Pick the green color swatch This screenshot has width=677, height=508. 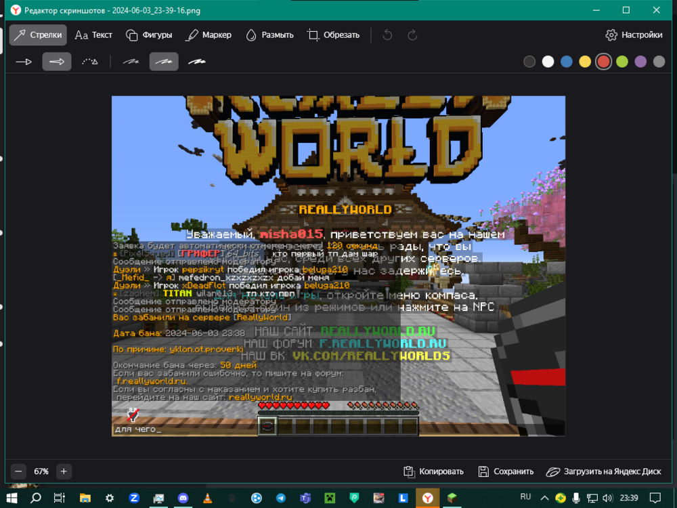[622, 62]
